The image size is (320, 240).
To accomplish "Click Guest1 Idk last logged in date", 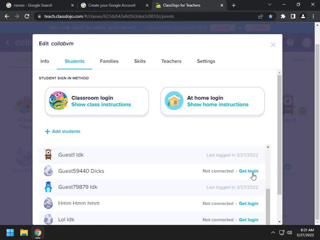I will pos(232,155).
